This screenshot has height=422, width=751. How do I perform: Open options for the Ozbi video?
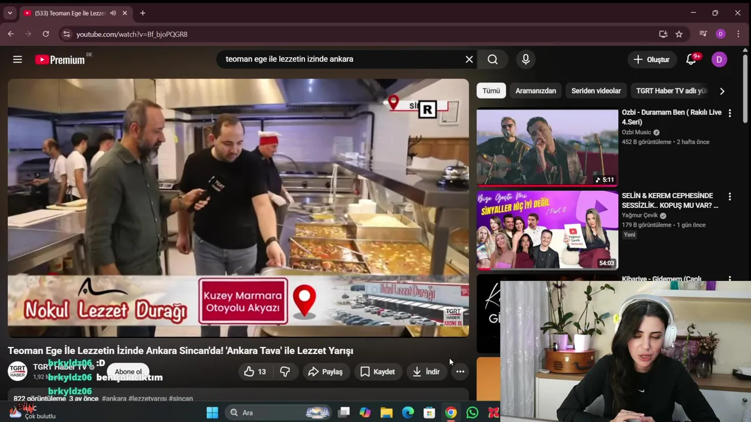point(730,113)
